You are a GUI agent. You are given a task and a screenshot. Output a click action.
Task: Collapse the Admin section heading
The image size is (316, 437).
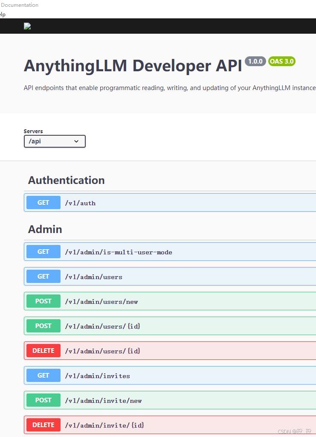coord(45,229)
